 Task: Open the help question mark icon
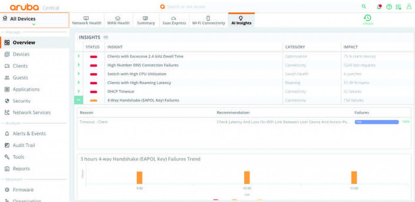pyautogui.click(x=389, y=7)
